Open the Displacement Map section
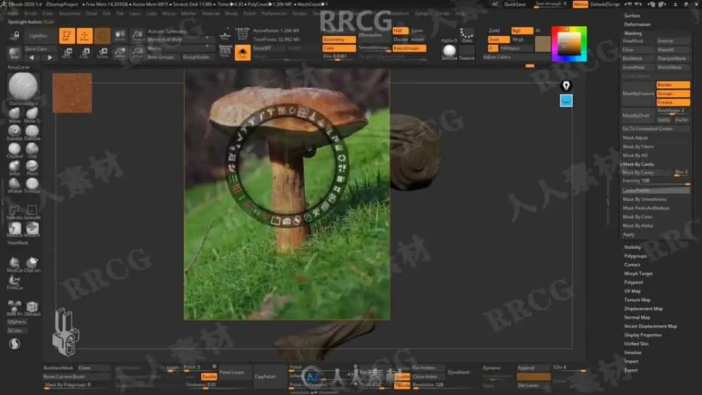 point(643,308)
